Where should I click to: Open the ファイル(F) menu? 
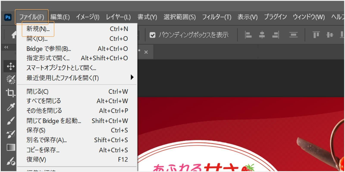click(x=32, y=17)
